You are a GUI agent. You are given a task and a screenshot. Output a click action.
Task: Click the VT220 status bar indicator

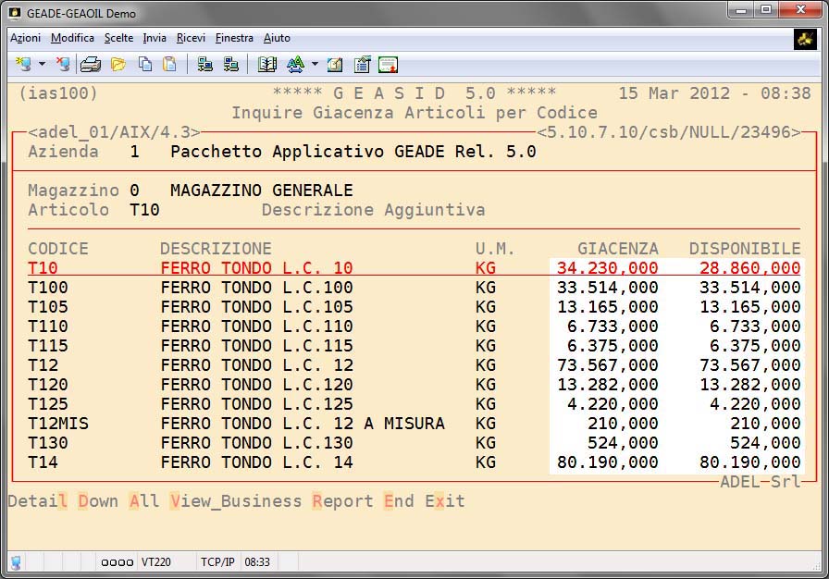tap(155, 561)
